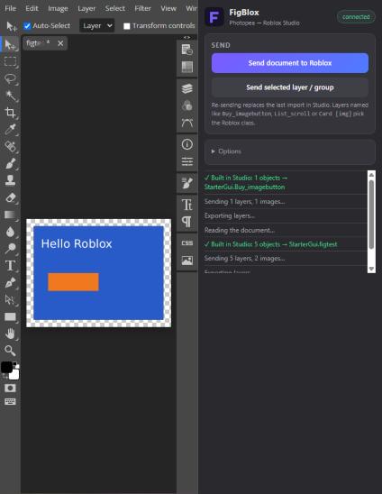382x494 pixels.
Task: Click the log scrollbar up arrow
Action: (x=371, y=175)
